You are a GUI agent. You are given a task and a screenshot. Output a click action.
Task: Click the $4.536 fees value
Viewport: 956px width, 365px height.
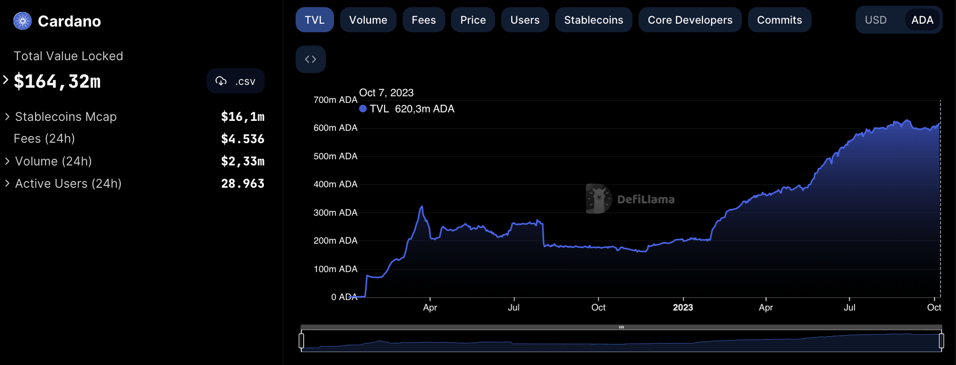click(243, 139)
